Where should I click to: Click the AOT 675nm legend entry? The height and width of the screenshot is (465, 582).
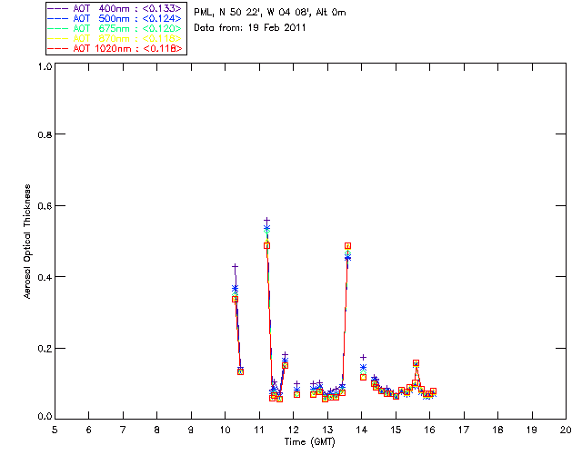pos(115,28)
